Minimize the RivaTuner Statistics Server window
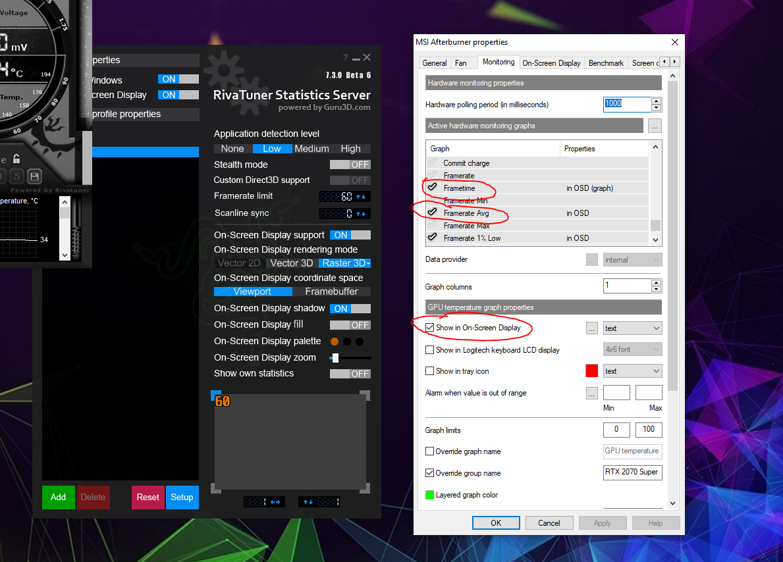783x562 pixels. [x=356, y=59]
